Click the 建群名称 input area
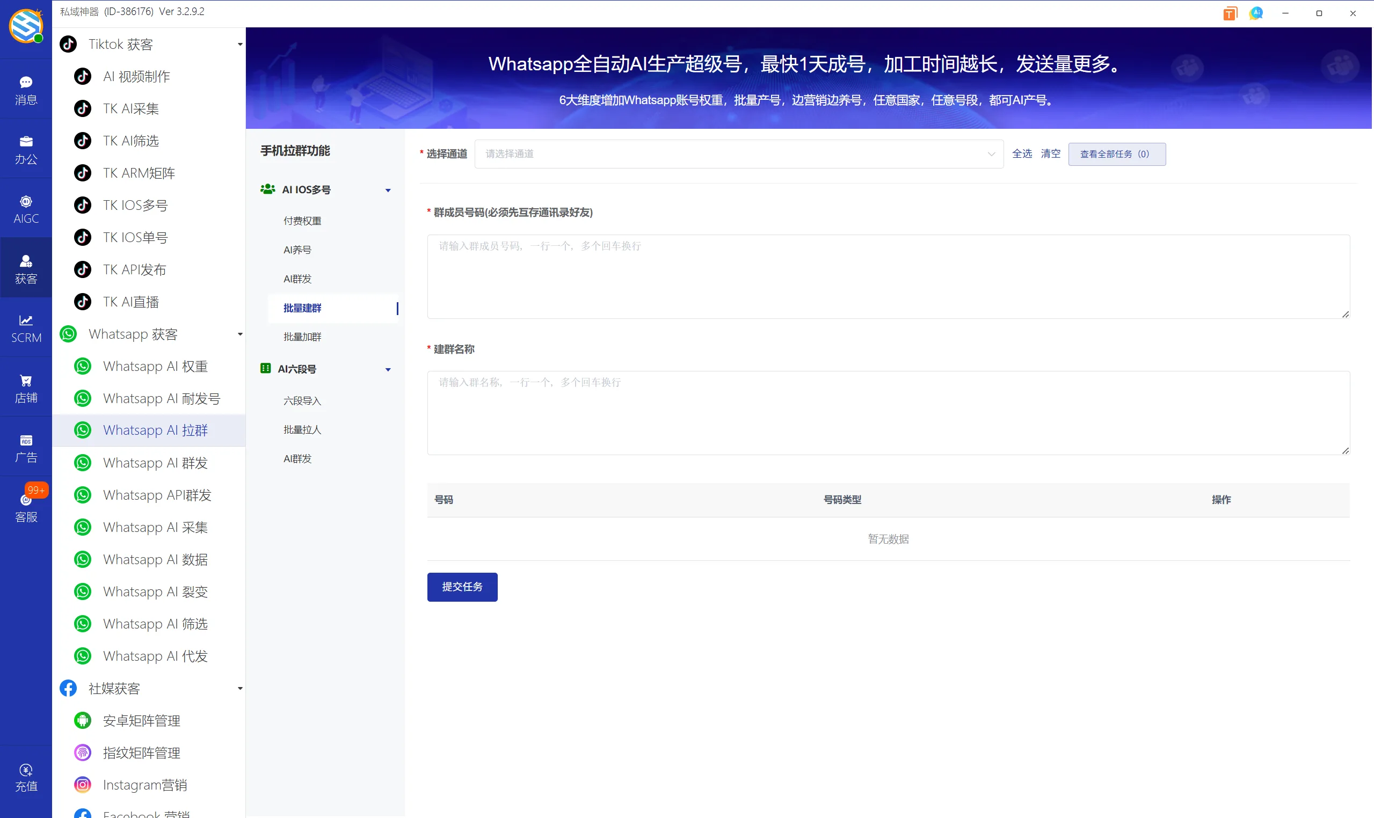Image resolution: width=1374 pixels, height=818 pixels. point(888,412)
